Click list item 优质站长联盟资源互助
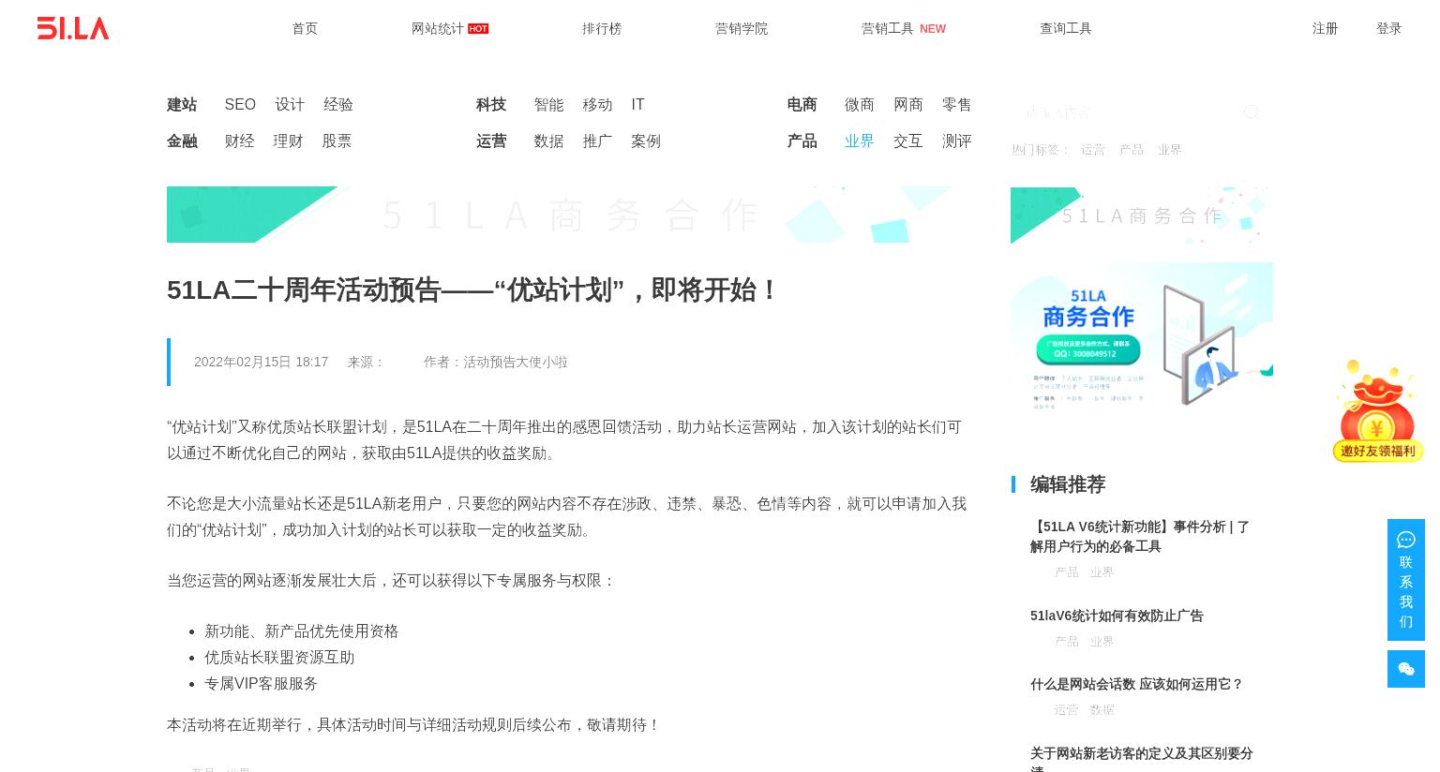The height and width of the screenshot is (772, 1440). (x=279, y=658)
